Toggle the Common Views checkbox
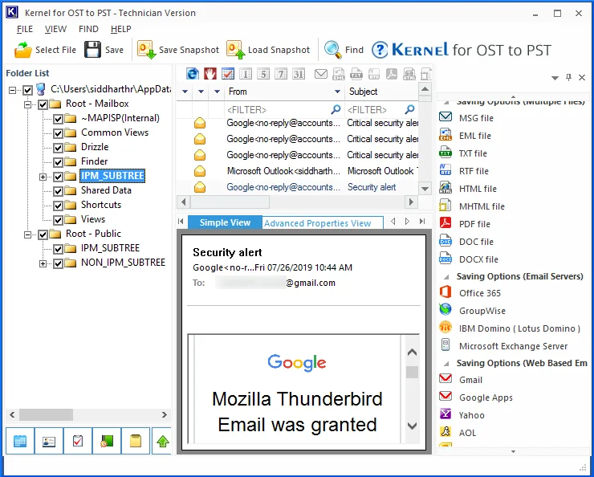594x477 pixels. [x=58, y=133]
